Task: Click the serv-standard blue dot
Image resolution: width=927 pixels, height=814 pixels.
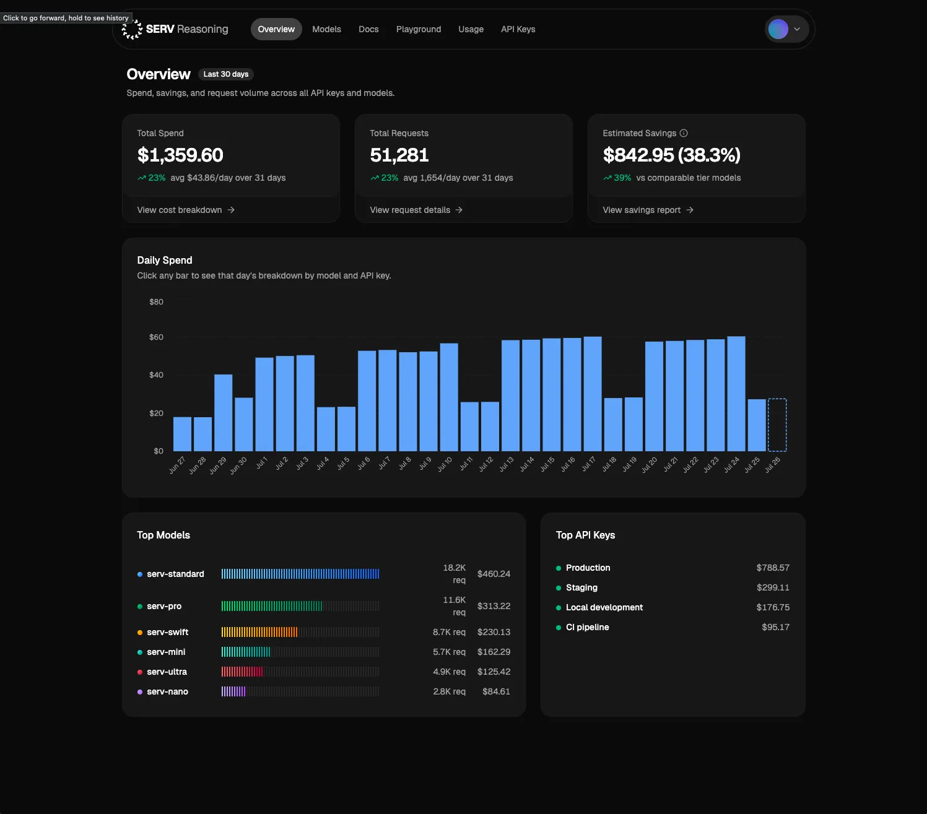Action: coord(140,574)
